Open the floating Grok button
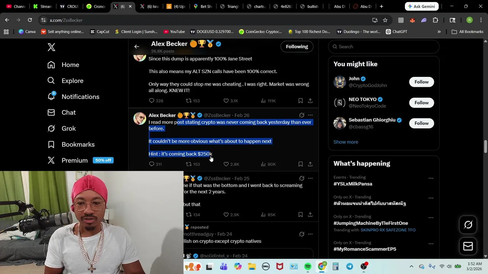488x274 pixels. (x=468, y=225)
